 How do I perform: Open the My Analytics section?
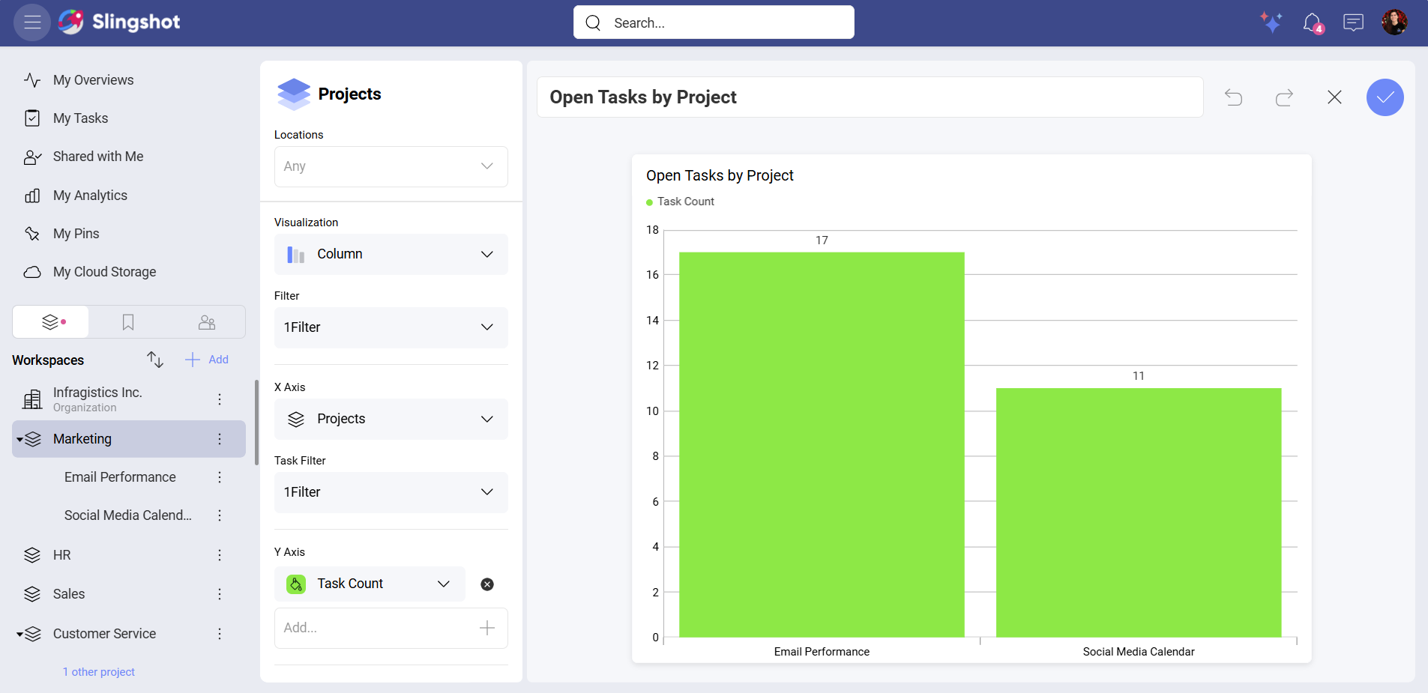90,195
